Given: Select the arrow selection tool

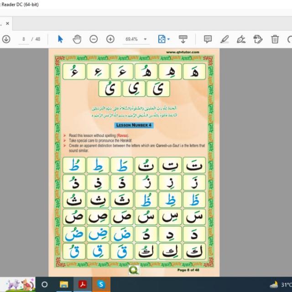Looking at the screenshot, I should pos(60,39).
